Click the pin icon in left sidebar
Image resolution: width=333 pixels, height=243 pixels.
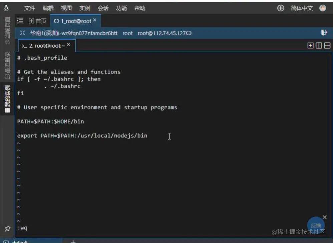7,229
